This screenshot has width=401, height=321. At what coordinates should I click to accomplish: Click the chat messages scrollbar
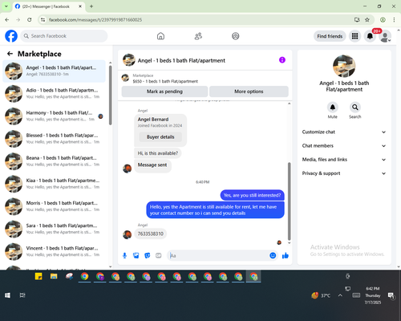pyautogui.click(x=289, y=201)
